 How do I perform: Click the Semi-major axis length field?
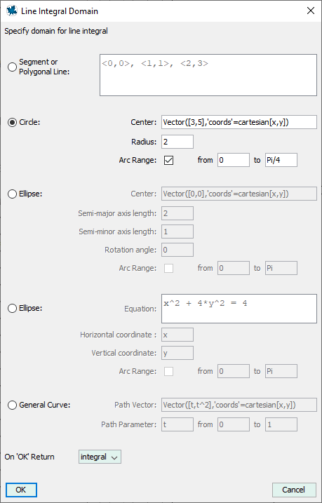coord(177,213)
